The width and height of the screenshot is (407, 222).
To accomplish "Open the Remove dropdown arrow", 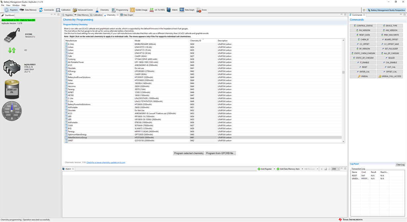I will coord(317,169).
